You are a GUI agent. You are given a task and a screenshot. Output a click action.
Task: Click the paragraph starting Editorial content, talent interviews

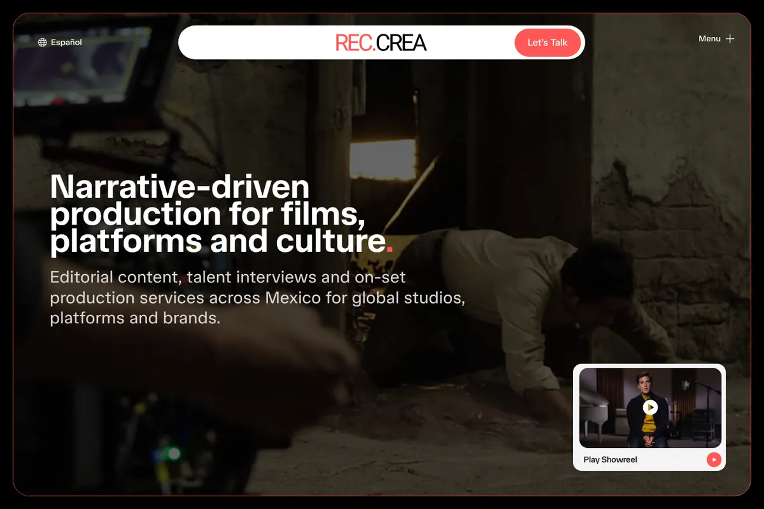257,298
